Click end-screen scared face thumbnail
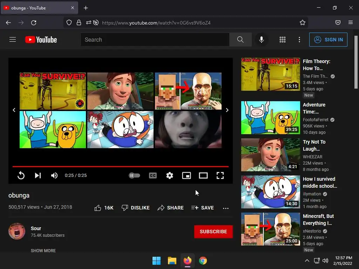Image resolution: width=359 pixels, height=269 pixels. point(188,130)
